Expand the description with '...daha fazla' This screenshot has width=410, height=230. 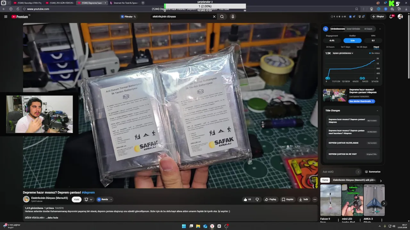pos(52,218)
